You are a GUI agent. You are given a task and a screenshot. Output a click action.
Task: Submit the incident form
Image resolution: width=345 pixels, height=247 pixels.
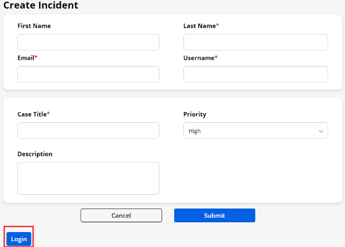(x=214, y=215)
